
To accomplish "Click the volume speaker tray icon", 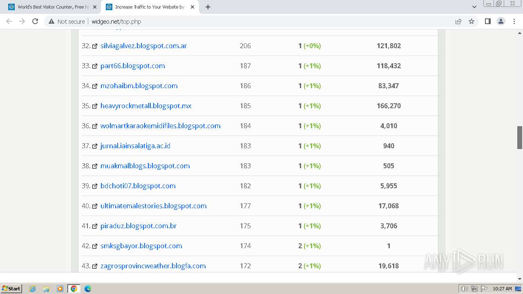I will [x=465, y=289].
